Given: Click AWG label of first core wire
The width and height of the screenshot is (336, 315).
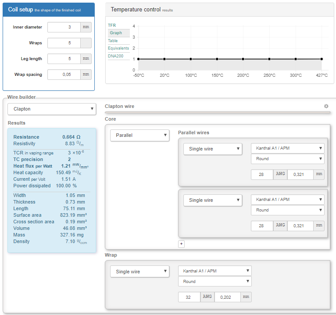Looking at the screenshot, I should 280,174.
